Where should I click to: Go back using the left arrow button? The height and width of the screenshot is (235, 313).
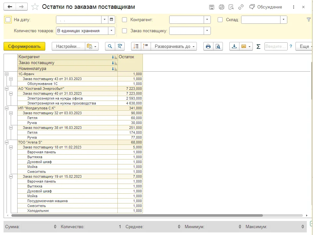click(x=10, y=7)
